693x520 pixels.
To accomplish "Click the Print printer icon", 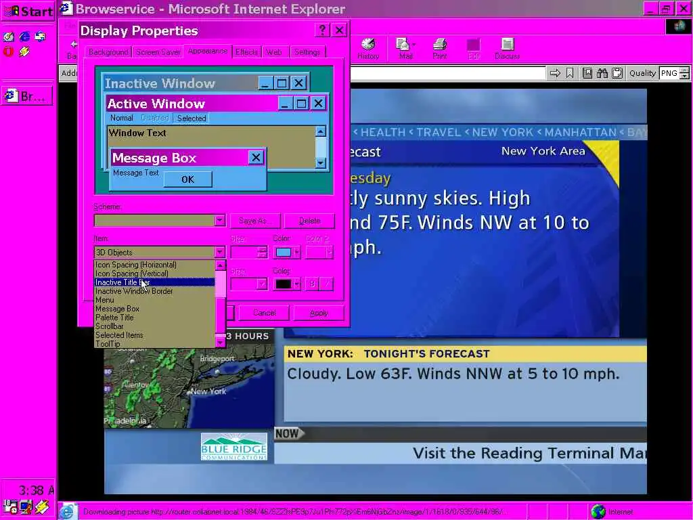I will 439,45.
